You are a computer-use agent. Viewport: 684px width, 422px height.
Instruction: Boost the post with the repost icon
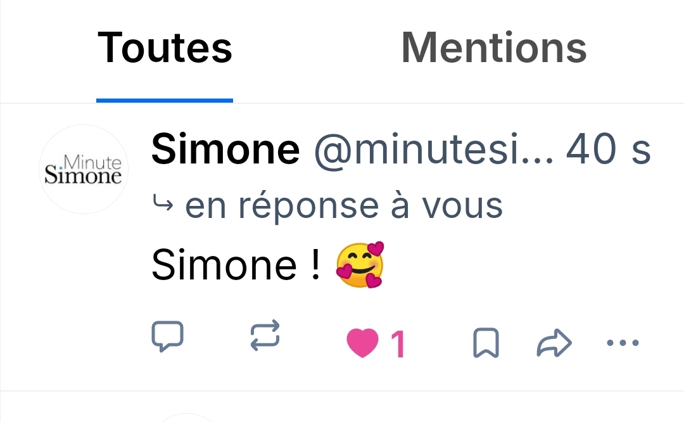[263, 335]
